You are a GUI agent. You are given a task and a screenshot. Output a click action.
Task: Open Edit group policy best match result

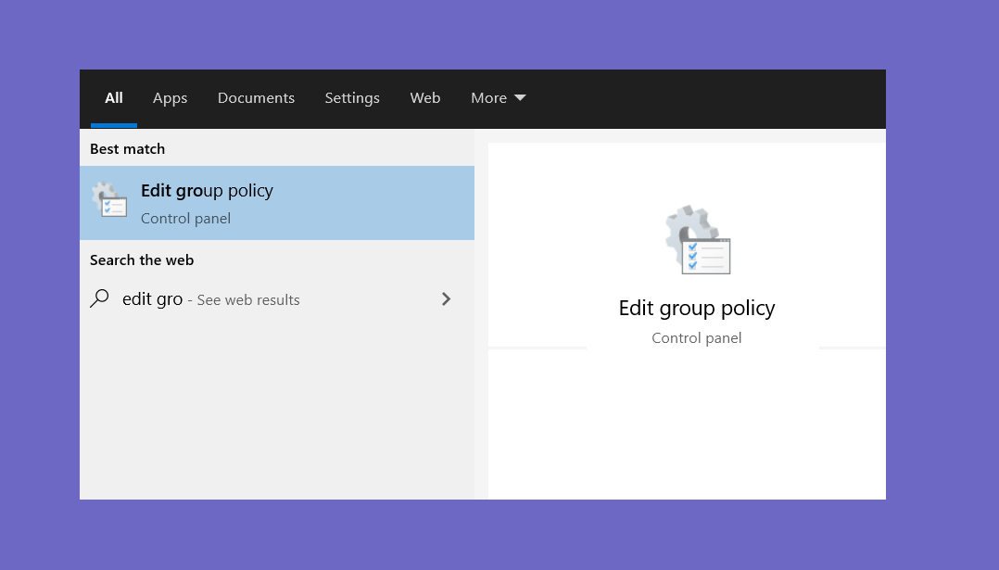click(x=277, y=203)
